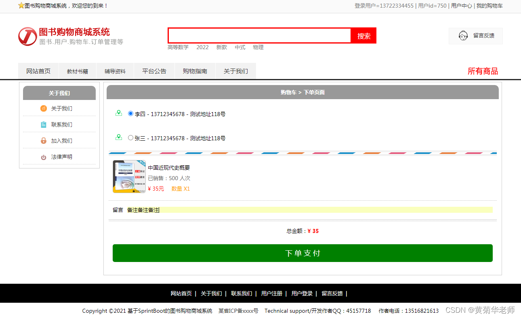Click the red 搜索 button
Screen dimensions: 521x318
(x=364, y=36)
